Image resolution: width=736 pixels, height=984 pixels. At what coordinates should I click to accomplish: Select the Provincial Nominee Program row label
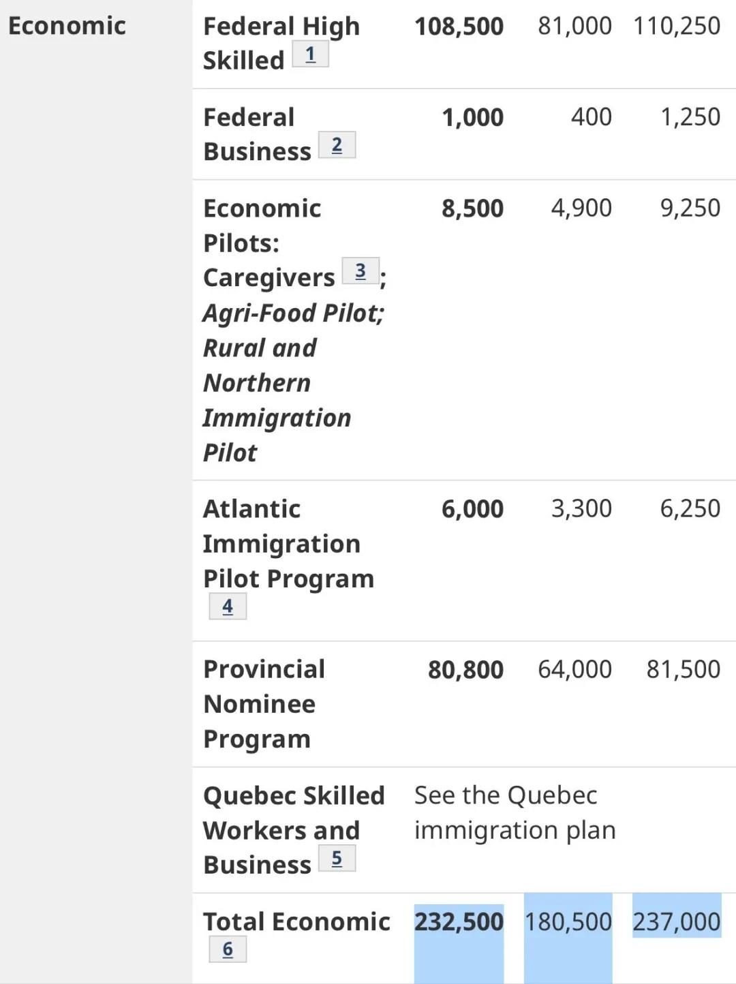(264, 704)
